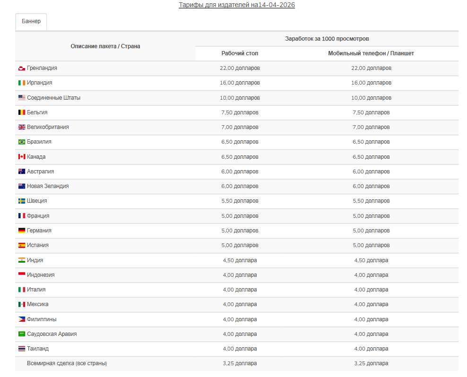Click the Всемирная сделка (все страны) row label

67,363
